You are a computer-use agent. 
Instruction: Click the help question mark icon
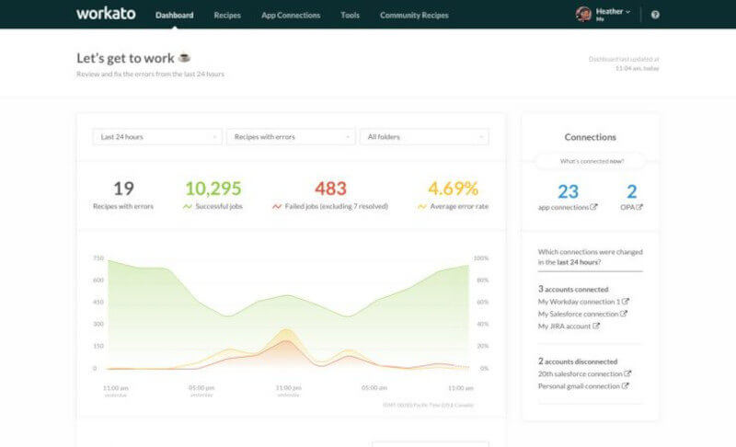[655, 15]
